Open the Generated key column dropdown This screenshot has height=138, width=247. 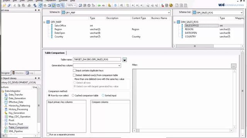119,66
